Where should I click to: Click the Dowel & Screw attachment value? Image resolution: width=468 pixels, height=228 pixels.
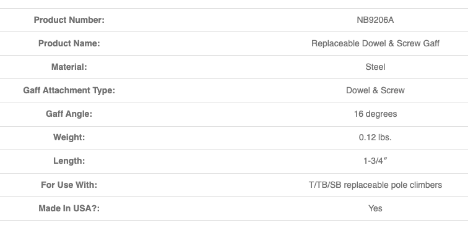375,90
